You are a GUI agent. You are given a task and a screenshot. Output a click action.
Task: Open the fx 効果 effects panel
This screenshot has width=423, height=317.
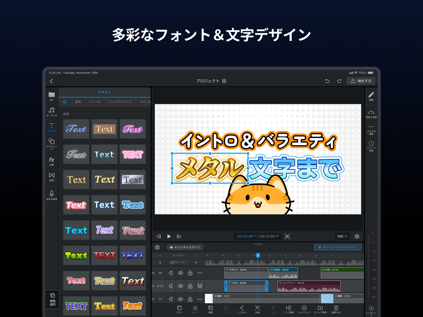click(52, 161)
